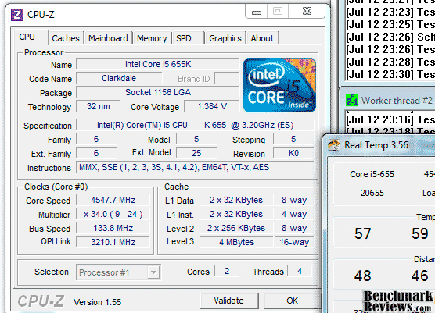Click the Core Speed value 4547.7 MHz
This screenshot has height=313, width=435.
(x=113, y=200)
